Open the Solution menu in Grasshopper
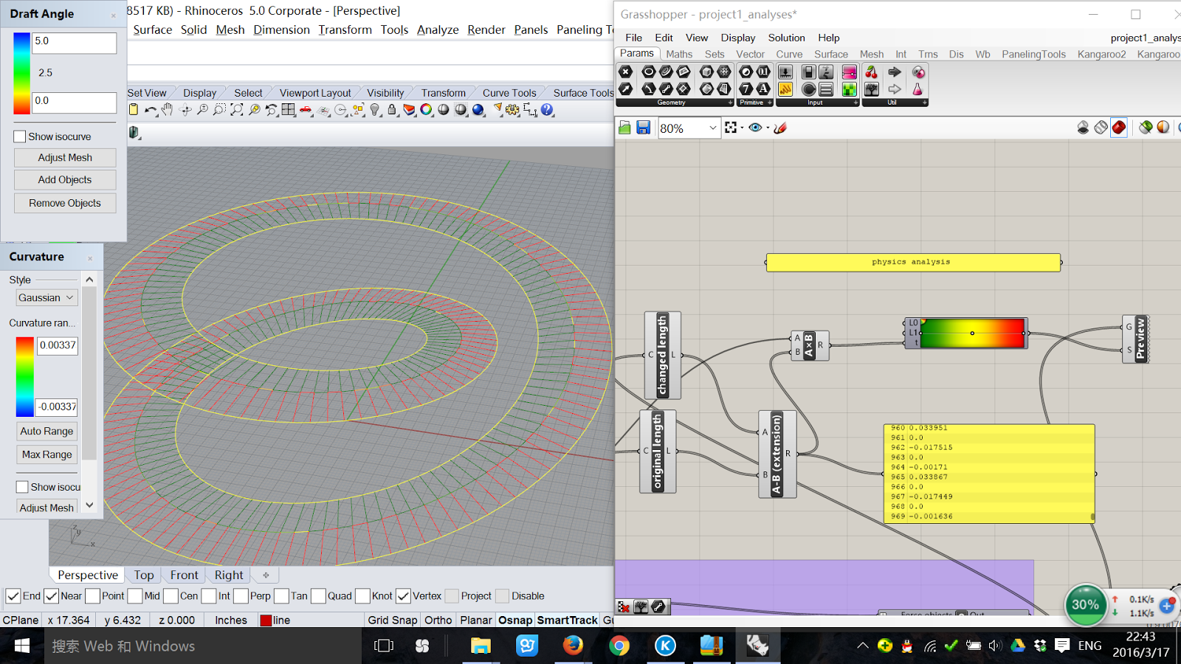This screenshot has width=1181, height=664. (x=786, y=38)
